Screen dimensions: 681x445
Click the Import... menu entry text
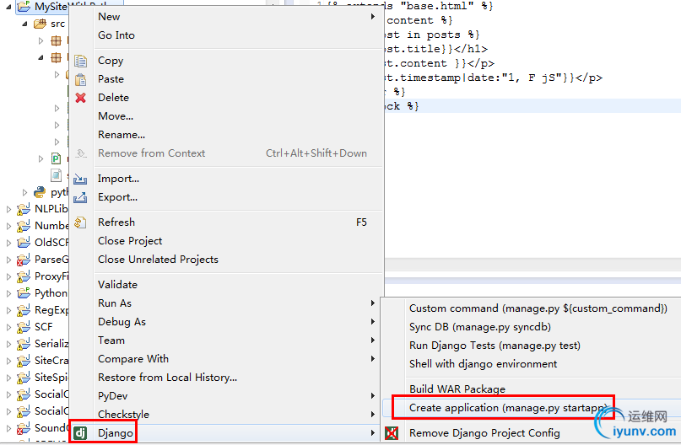(x=119, y=179)
